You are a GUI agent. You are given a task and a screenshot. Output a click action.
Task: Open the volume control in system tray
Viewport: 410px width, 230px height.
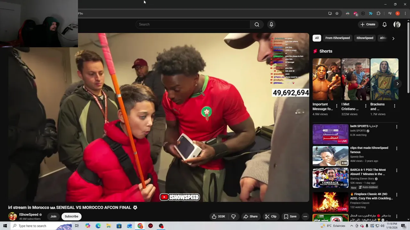coord(382,226)
